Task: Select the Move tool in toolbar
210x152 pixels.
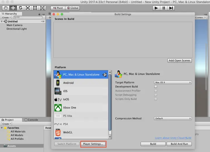Action: click(13, 8)
